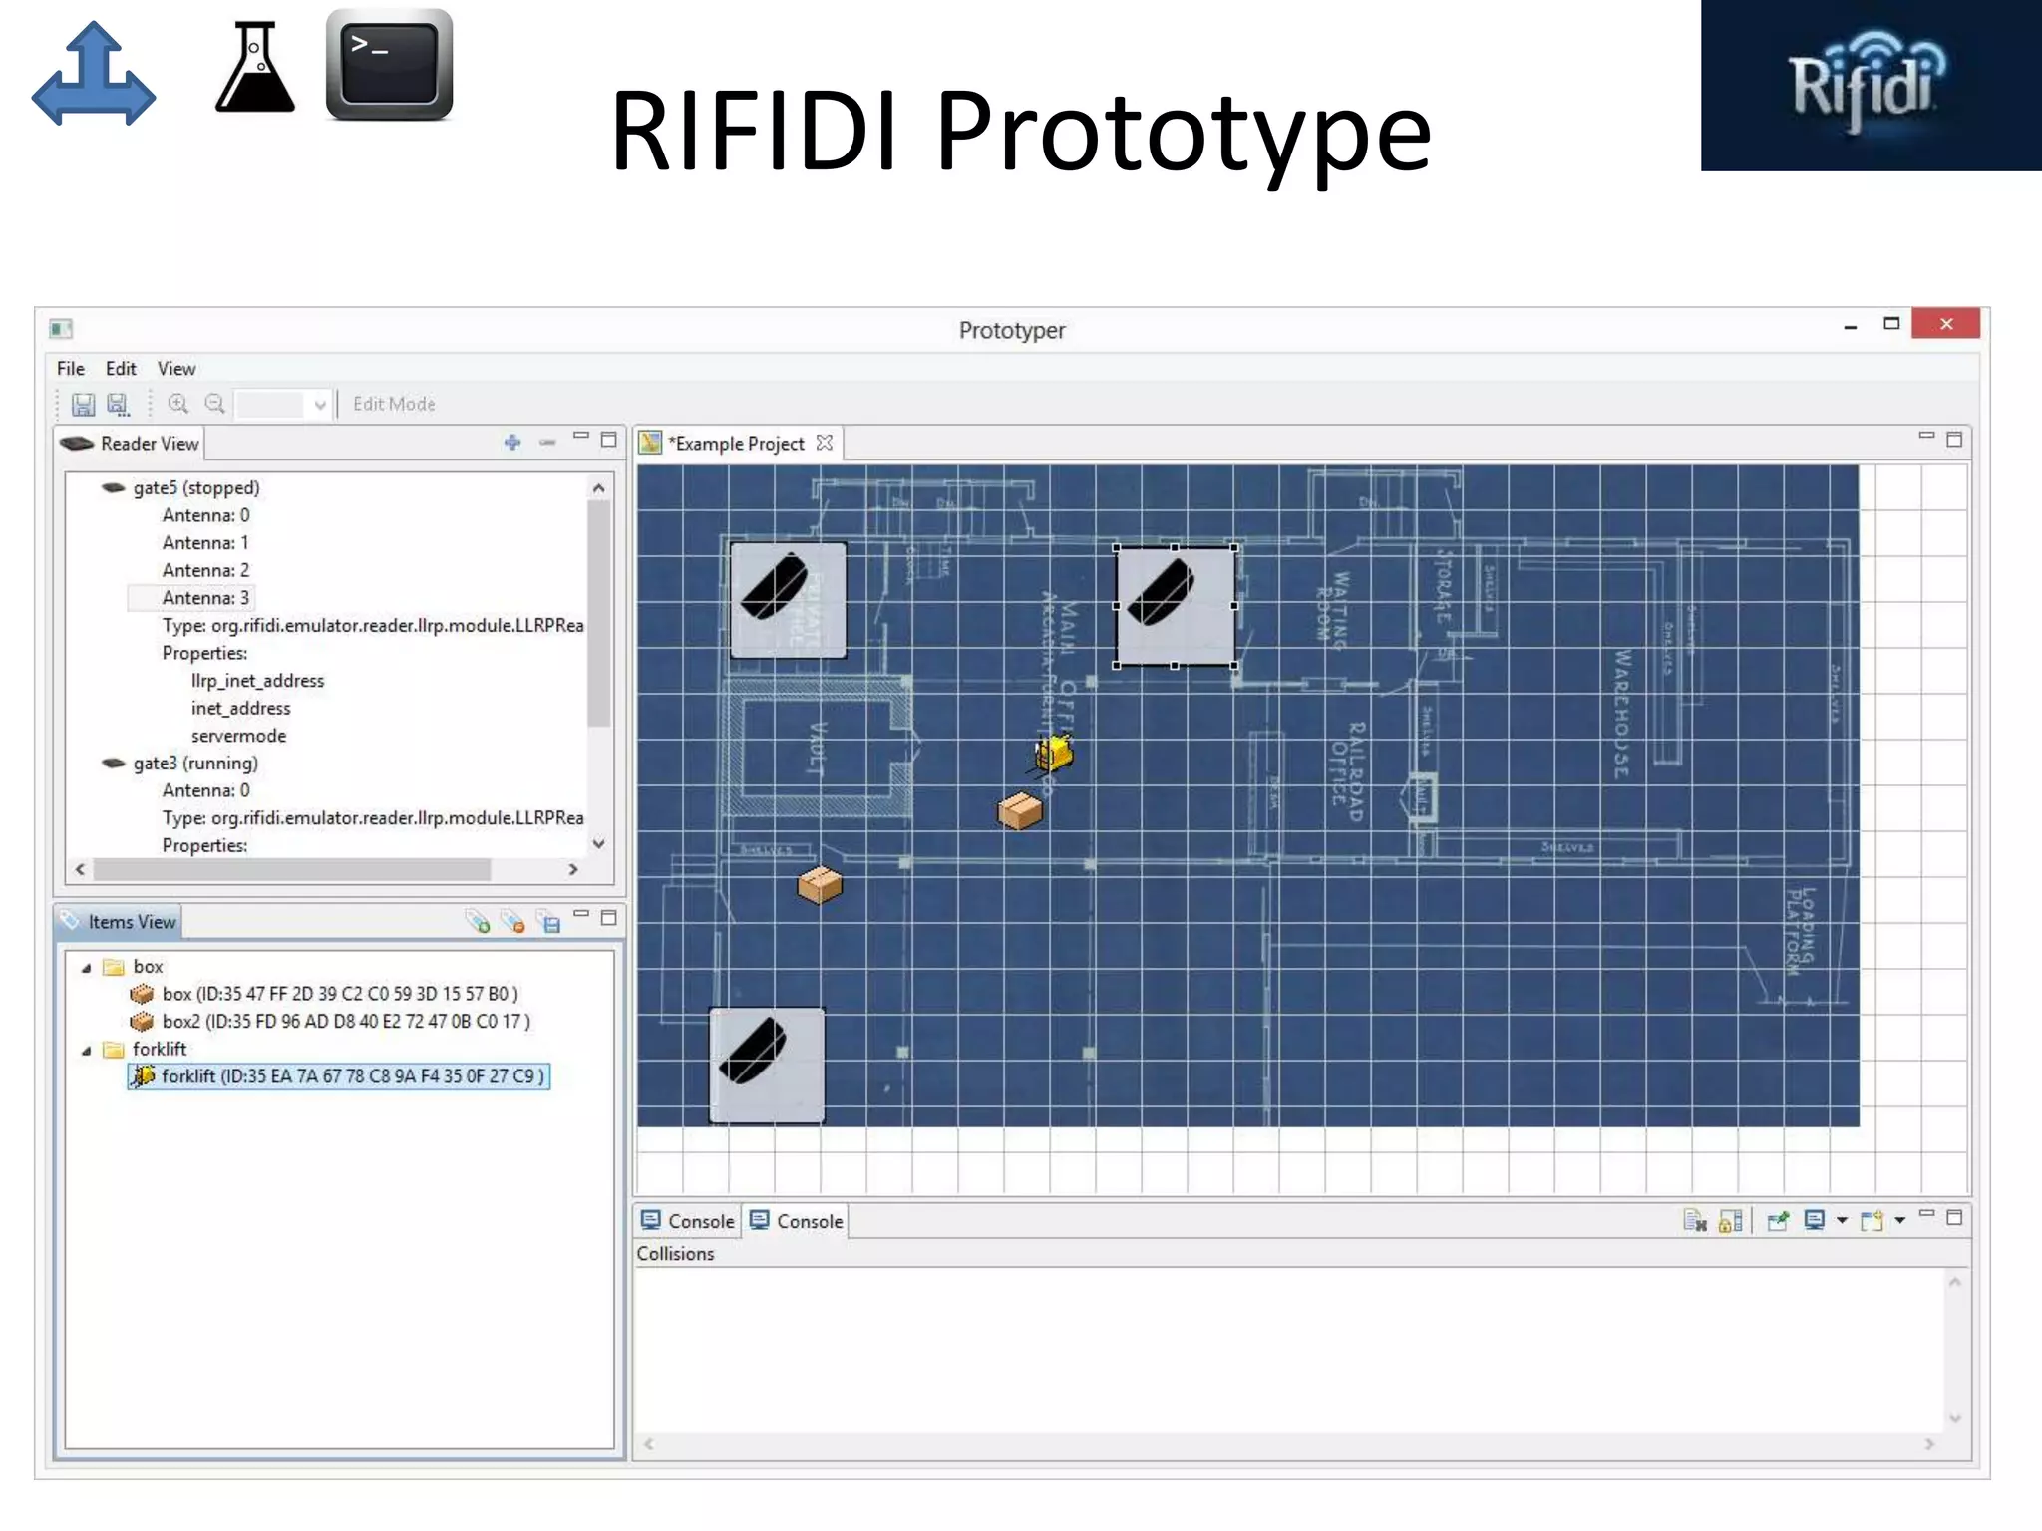This screenshot has height=1531, width=2042.
Task: Add a reader with blue plus icon
Action: [x=512, y=442]
